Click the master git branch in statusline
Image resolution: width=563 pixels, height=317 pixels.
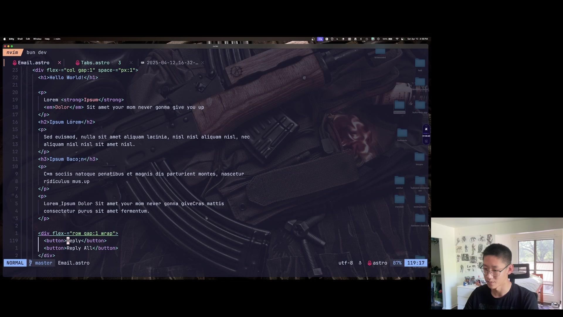click(43, 263)
